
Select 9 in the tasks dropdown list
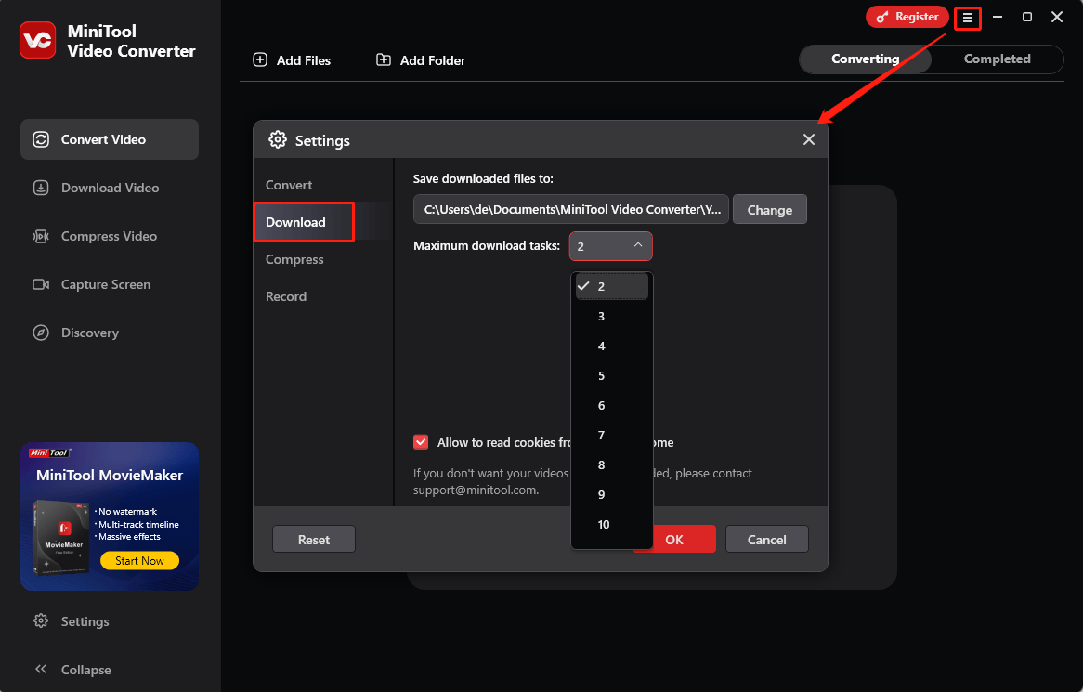[x=612, y=494]
